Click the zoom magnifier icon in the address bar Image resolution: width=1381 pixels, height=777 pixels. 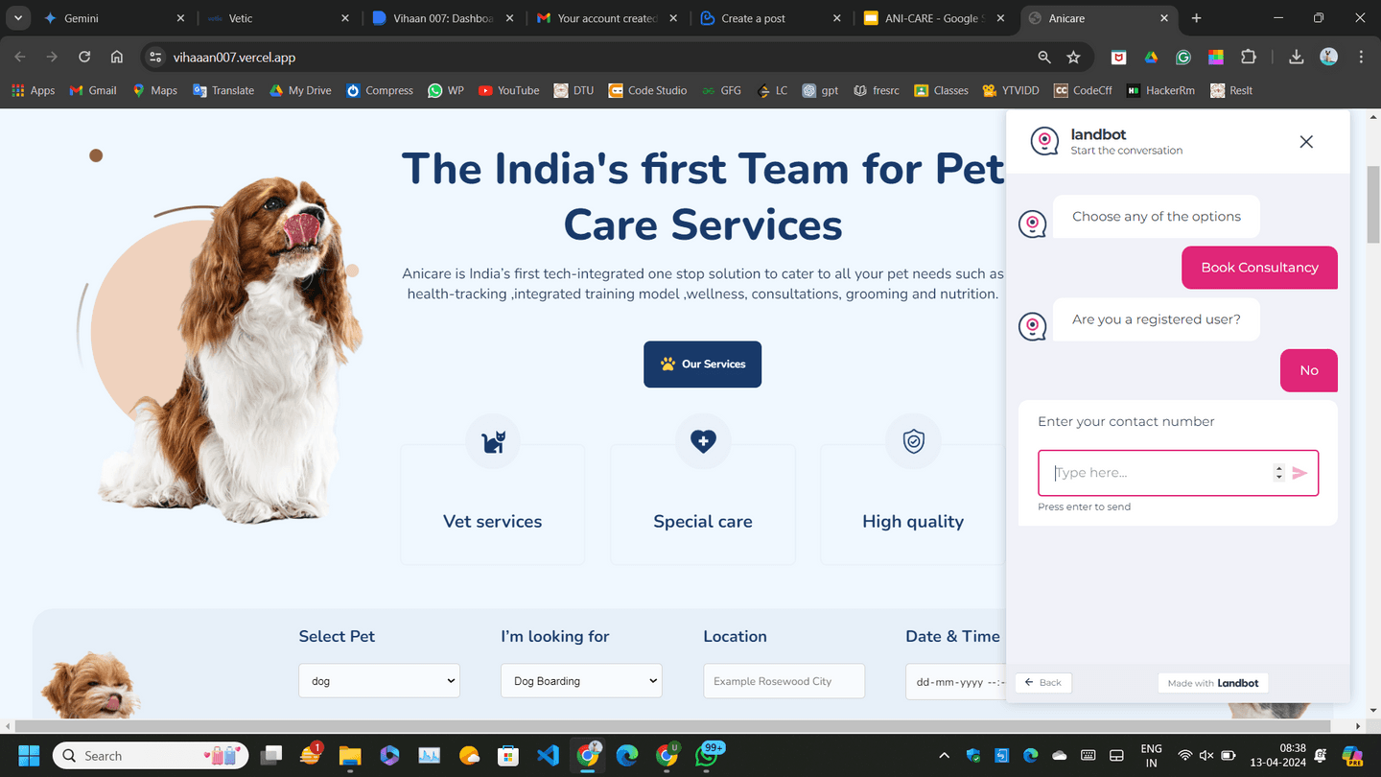[1044, 58]
